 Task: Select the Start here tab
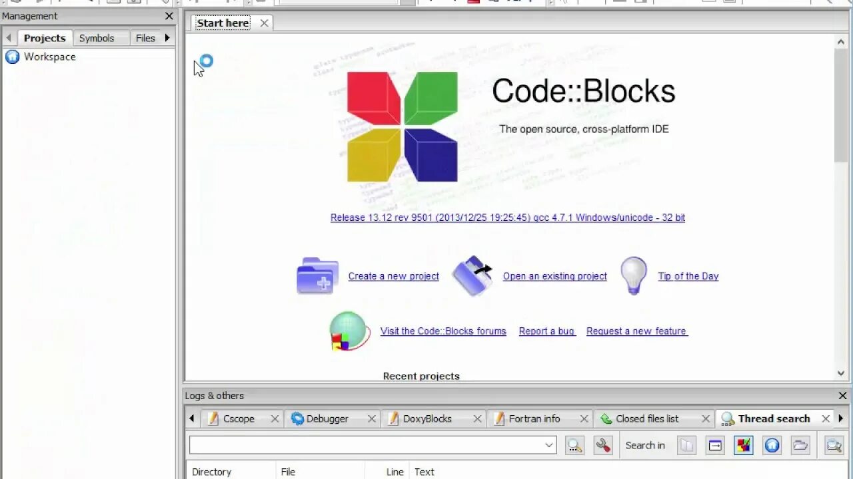[x=223, y=23]
